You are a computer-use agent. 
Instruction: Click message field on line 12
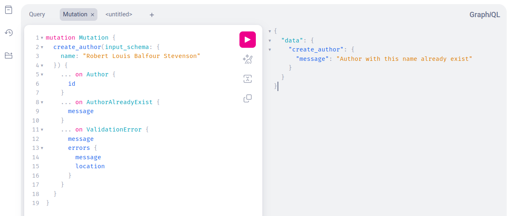[x=81, y=139]
